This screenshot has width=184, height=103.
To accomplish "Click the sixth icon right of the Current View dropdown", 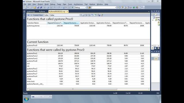I will [99, 15].
